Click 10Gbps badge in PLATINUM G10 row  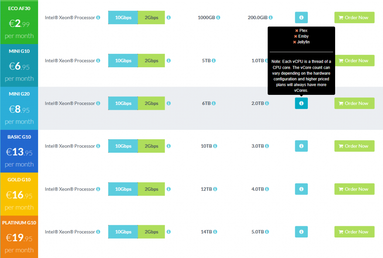pyautogui.click(x=123, y=231)
